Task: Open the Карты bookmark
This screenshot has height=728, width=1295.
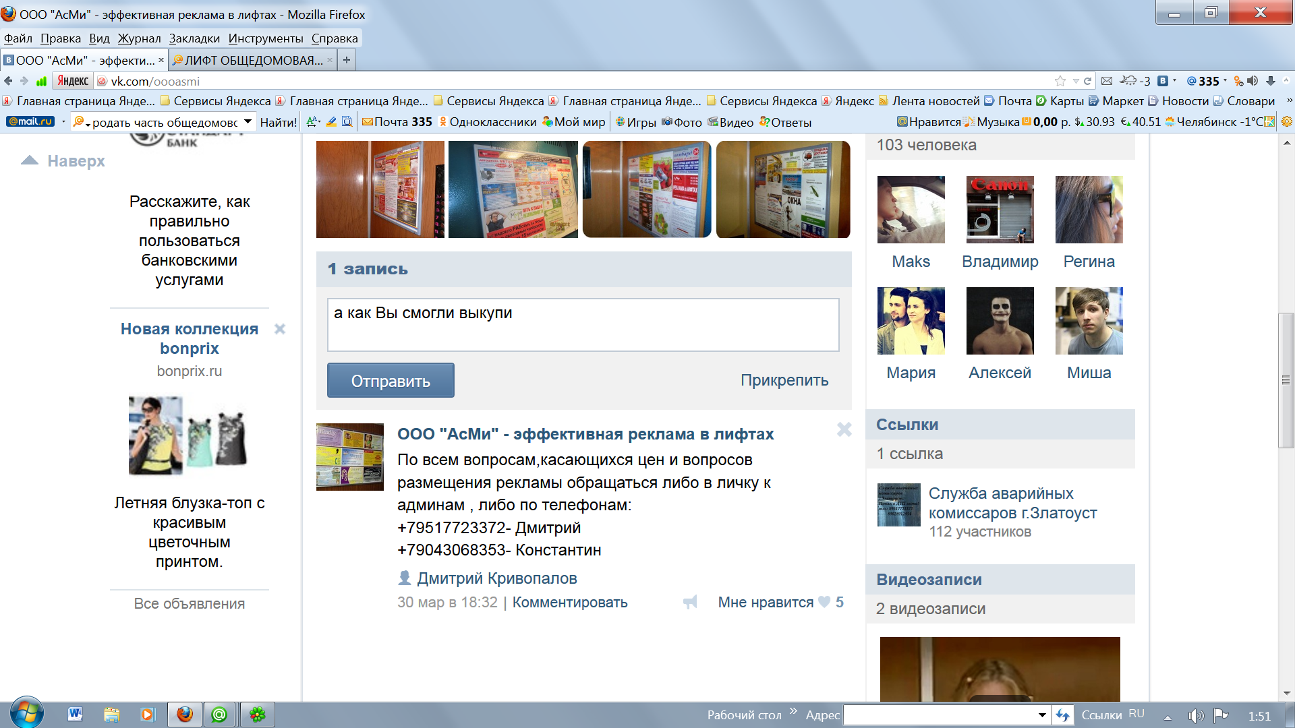Action: click(x=1060, y=100)
